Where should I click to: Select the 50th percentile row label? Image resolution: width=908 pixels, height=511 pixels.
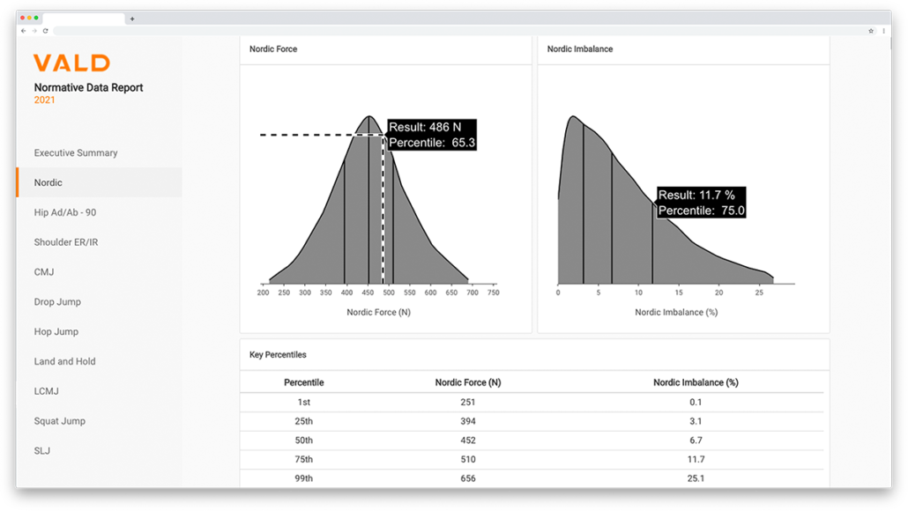pyautogui.click(x=303, y=441)
